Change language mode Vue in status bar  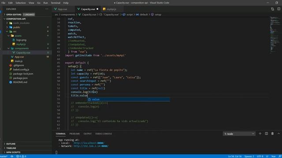click(x=273, y=156)
